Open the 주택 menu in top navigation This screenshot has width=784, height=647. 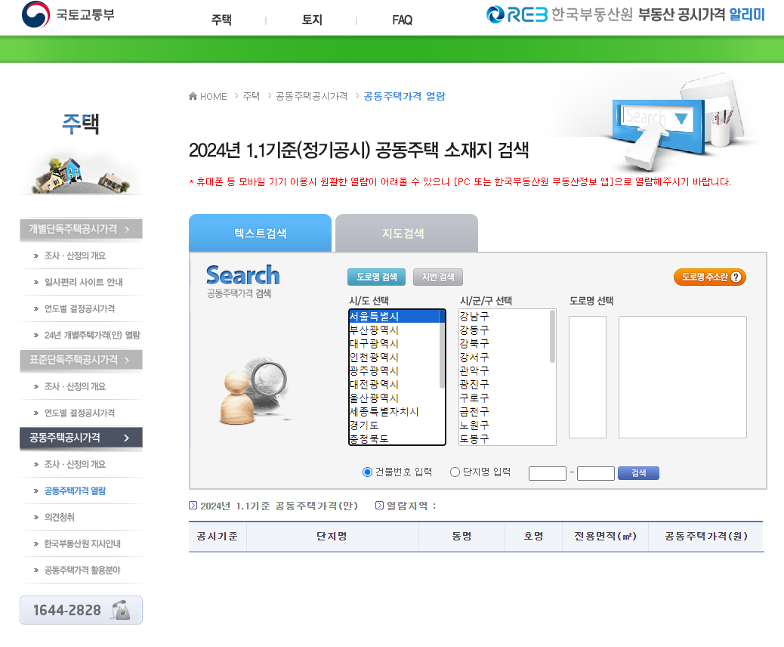[221, 20]
